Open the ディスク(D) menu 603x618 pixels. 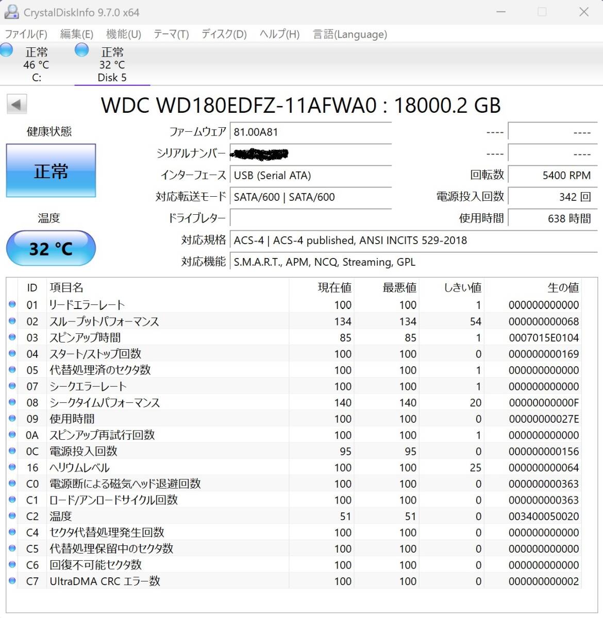click(x=224, y=35)
